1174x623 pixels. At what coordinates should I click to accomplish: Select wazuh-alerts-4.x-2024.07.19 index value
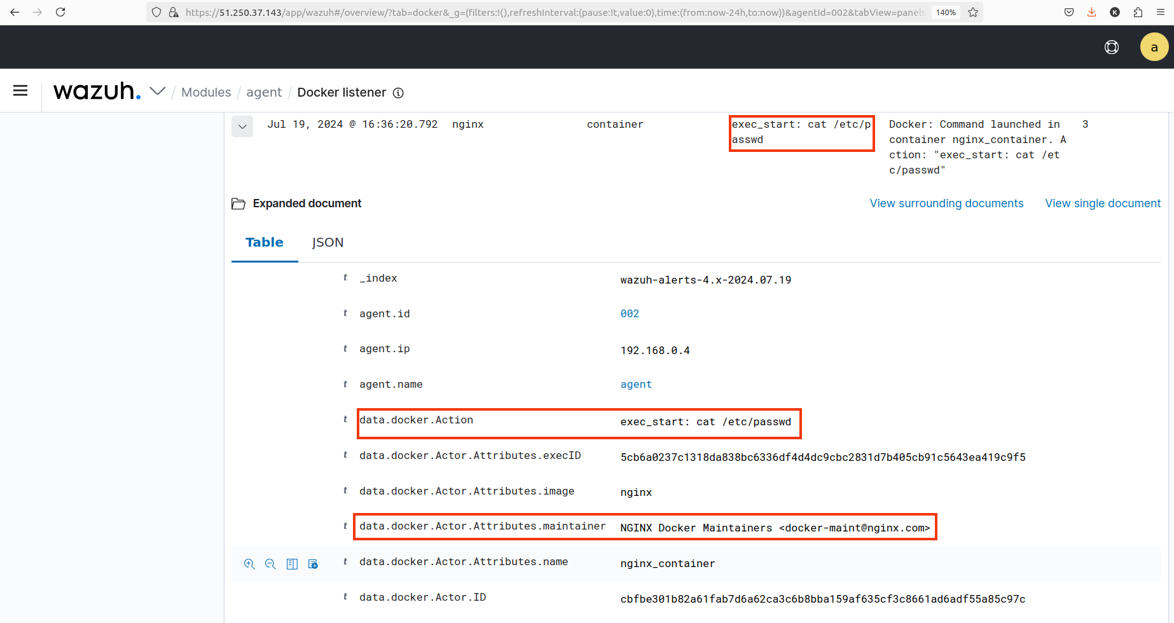706,280
